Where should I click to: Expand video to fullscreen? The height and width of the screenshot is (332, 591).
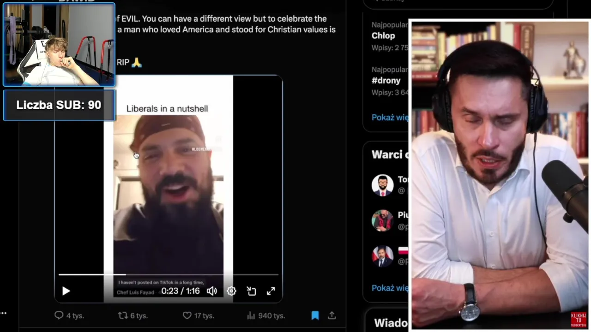click(x=271, y=291)
